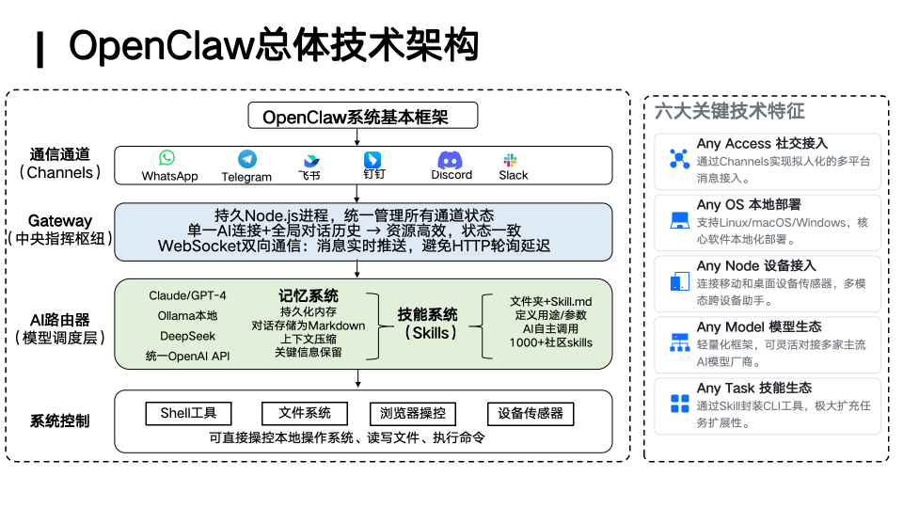Click the Feishu (飞书) icon
The height and width of the screenshot is (508, 903).
click(310, 161)
